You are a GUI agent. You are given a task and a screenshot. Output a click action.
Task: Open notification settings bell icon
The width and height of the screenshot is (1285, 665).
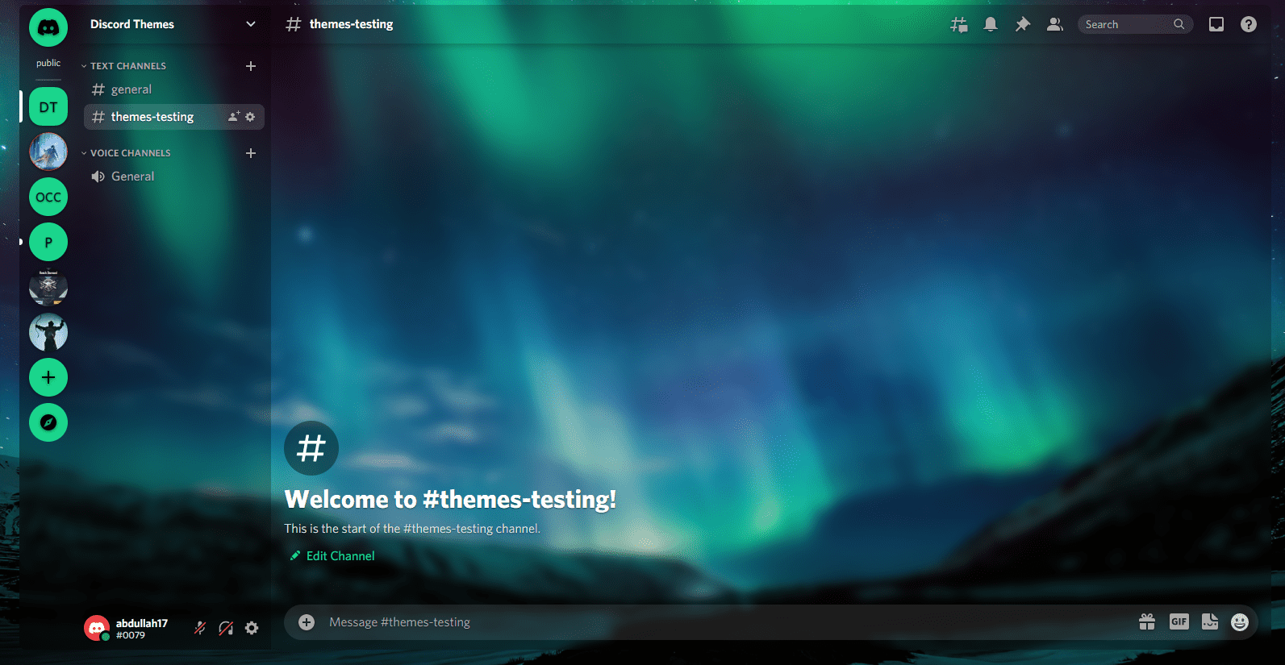(991, 24)
